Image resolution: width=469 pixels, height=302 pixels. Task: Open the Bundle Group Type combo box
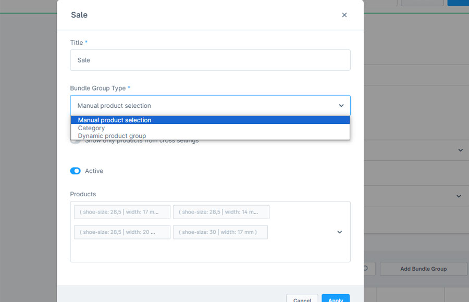(208, 105)
